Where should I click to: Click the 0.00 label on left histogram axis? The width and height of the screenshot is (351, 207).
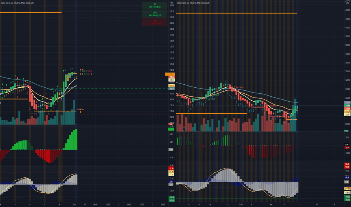[x=171, y=149]
